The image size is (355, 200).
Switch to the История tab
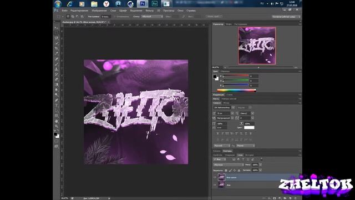click(x=250, y=155)
